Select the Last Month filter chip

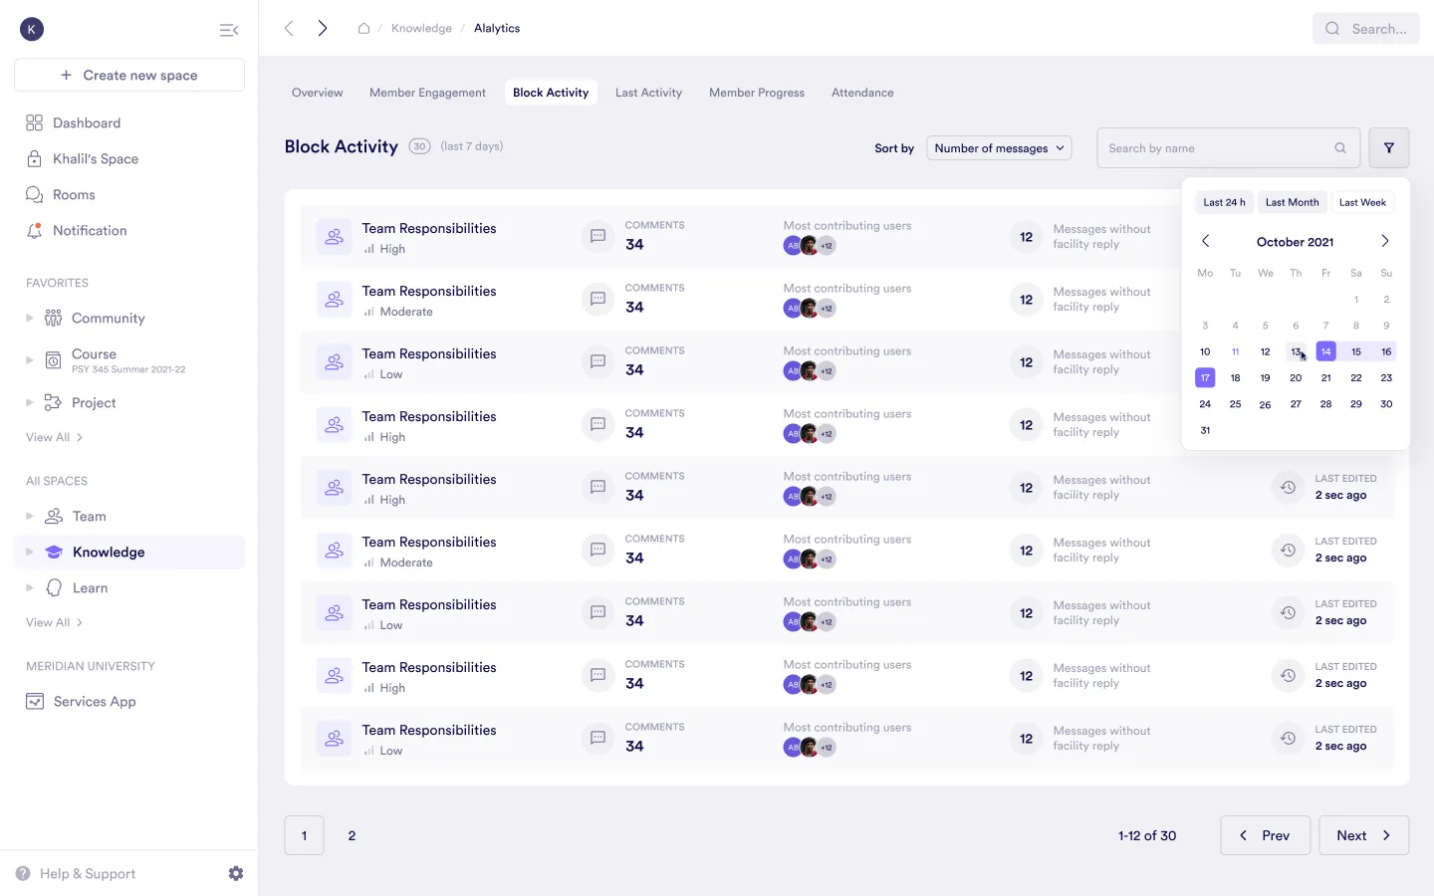1292,202
